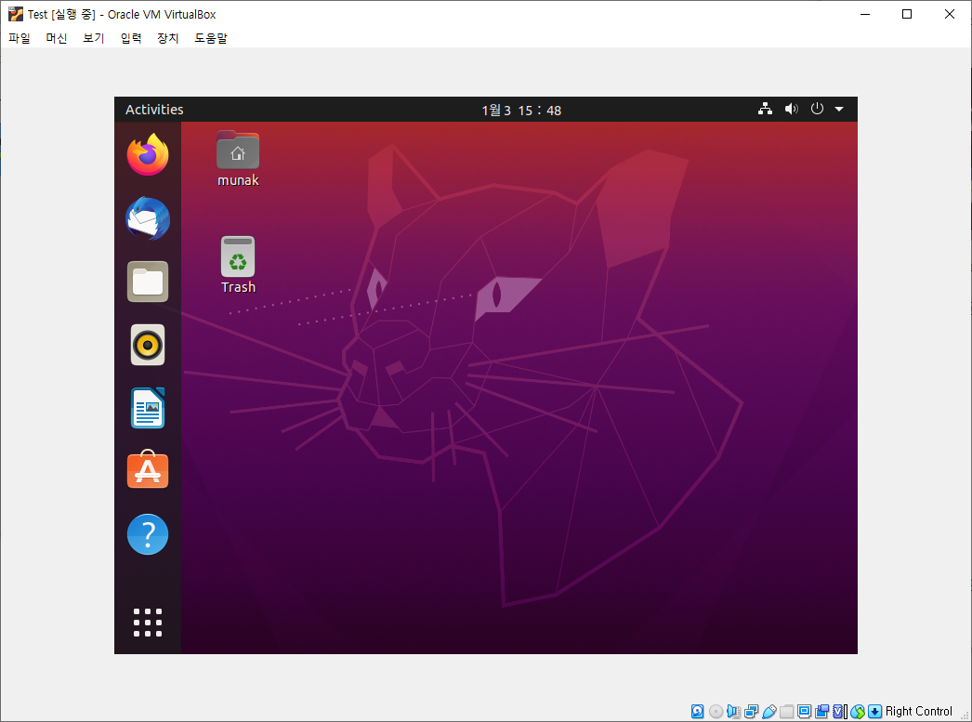Click the VirtualBox icon in the title bar
The height and width of the screenshot is (722, 972).
[x=16, y=14]
